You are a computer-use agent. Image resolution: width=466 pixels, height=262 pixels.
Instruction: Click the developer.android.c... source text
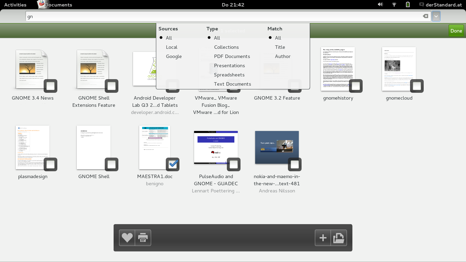point(155,112)
